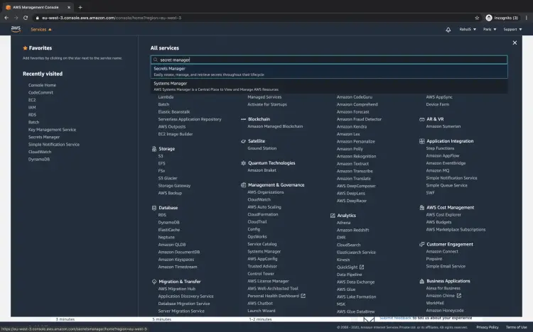
Task: Choose Systems Manager search suggestion
Action: pos(171,83)
